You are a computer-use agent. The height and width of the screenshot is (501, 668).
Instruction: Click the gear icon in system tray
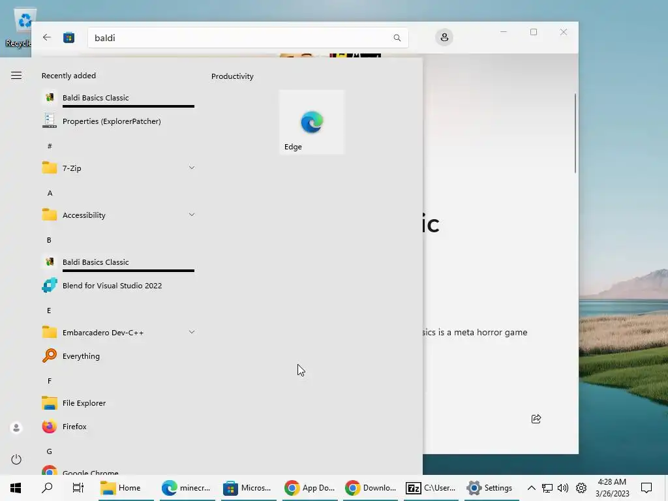[x=581, y=488]
